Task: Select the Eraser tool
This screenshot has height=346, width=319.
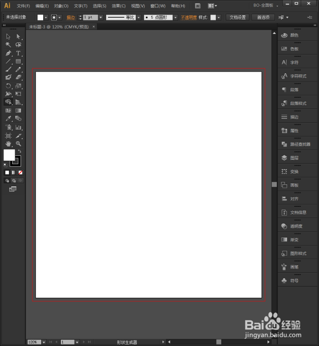Action: [18, 77]
